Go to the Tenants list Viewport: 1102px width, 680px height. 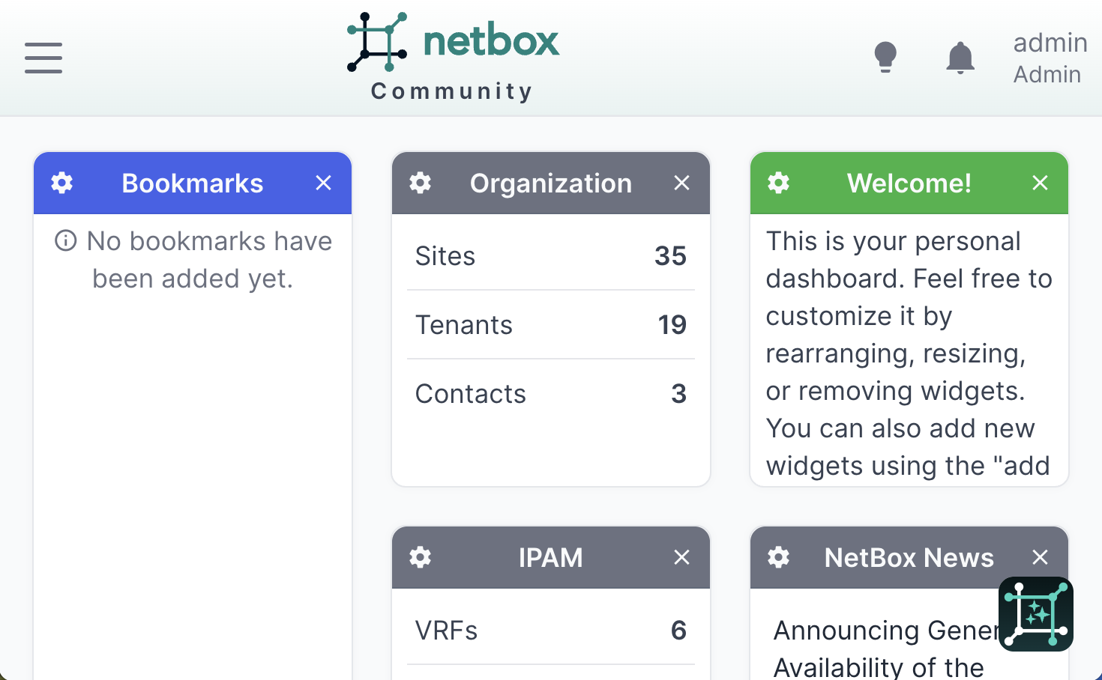[x=464, y=325]
